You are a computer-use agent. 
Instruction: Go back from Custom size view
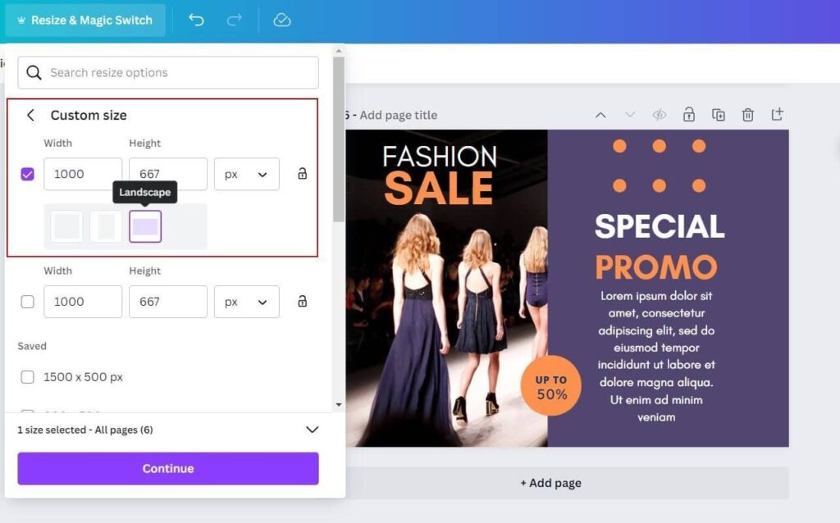[x=30, y=115]
